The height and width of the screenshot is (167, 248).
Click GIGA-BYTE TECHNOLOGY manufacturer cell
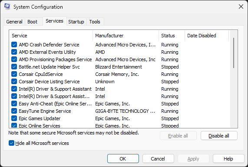pyautogui.click(x=125, y=111)
